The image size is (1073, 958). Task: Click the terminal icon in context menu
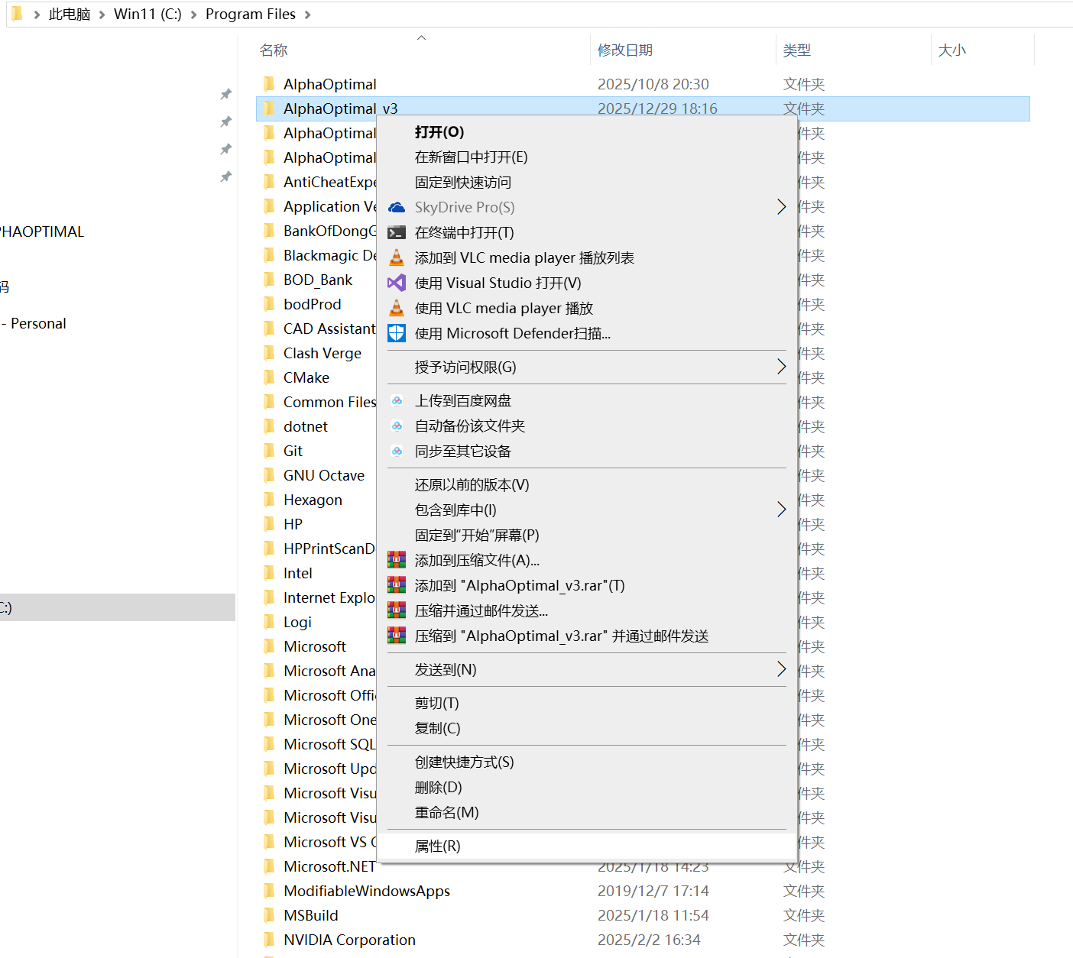point(397,233)
